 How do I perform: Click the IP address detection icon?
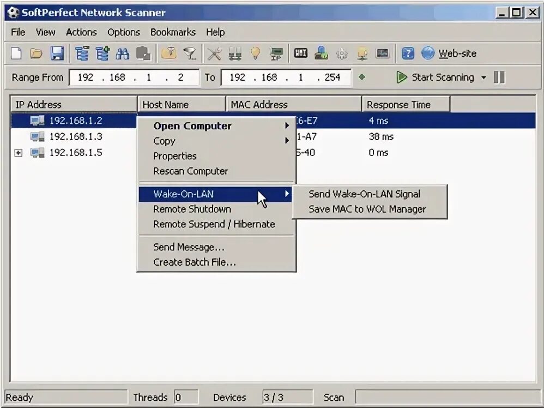[276, 54]
